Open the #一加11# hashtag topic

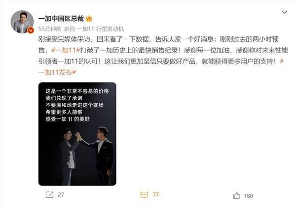pyautogui.click(x=66, y=50)
